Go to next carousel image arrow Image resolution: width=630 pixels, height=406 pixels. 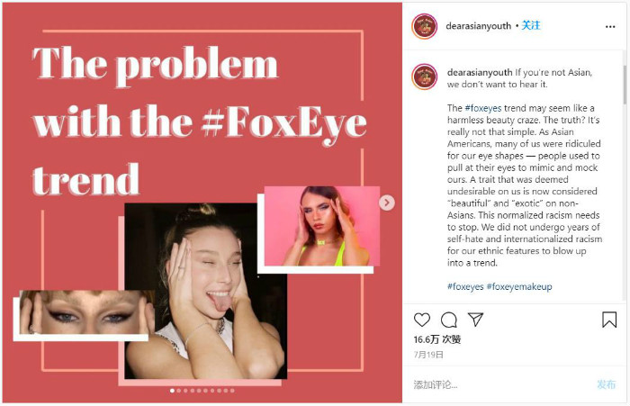(387, 203)
